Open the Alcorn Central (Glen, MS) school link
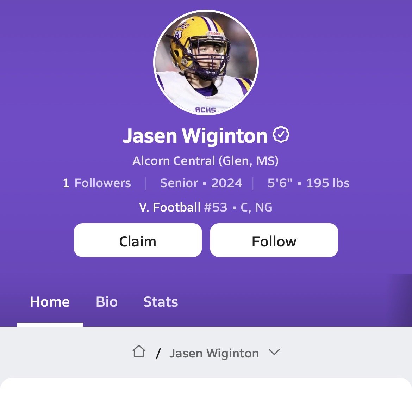This screenshot has width=412, height=398. [206, 161]
